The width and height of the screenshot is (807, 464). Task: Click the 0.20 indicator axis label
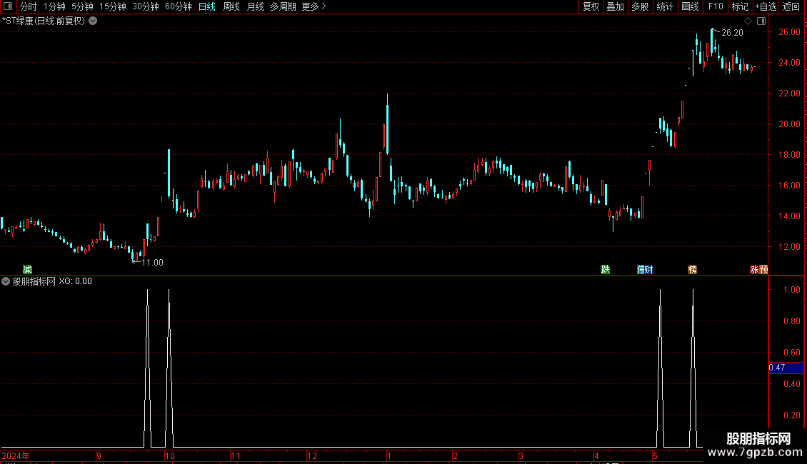[x=791, y=415]
